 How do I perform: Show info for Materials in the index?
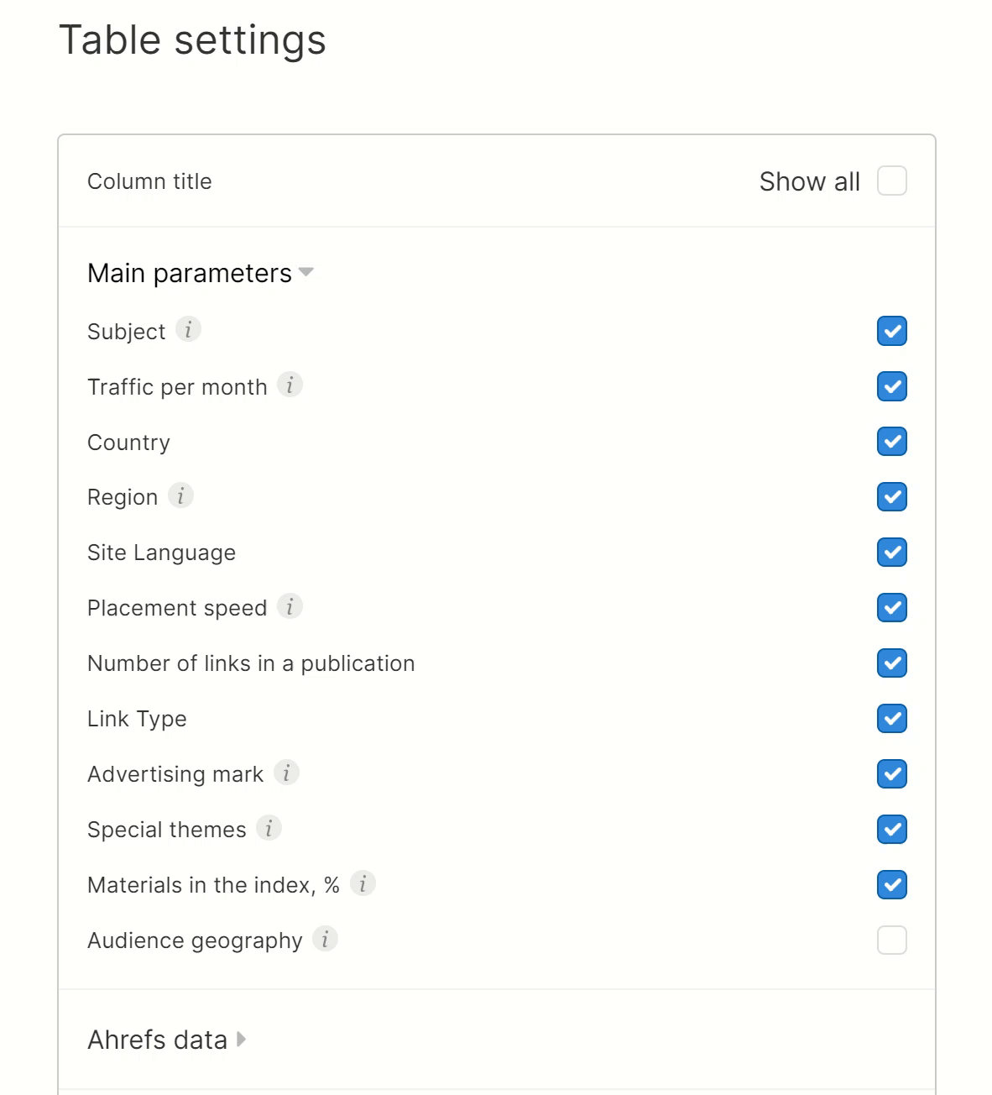(x=363, y=883)
